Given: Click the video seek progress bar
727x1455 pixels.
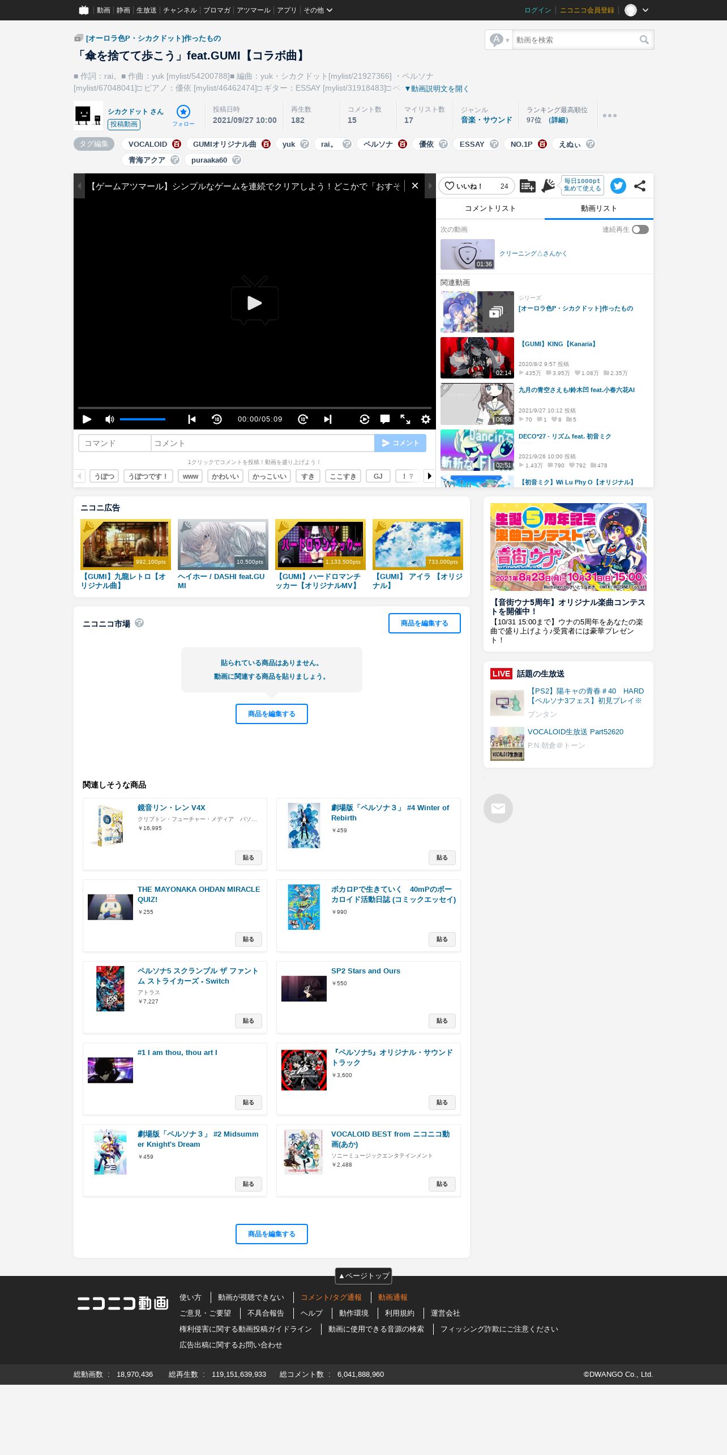Looking at the screenshot, I should tap(255, 407).
